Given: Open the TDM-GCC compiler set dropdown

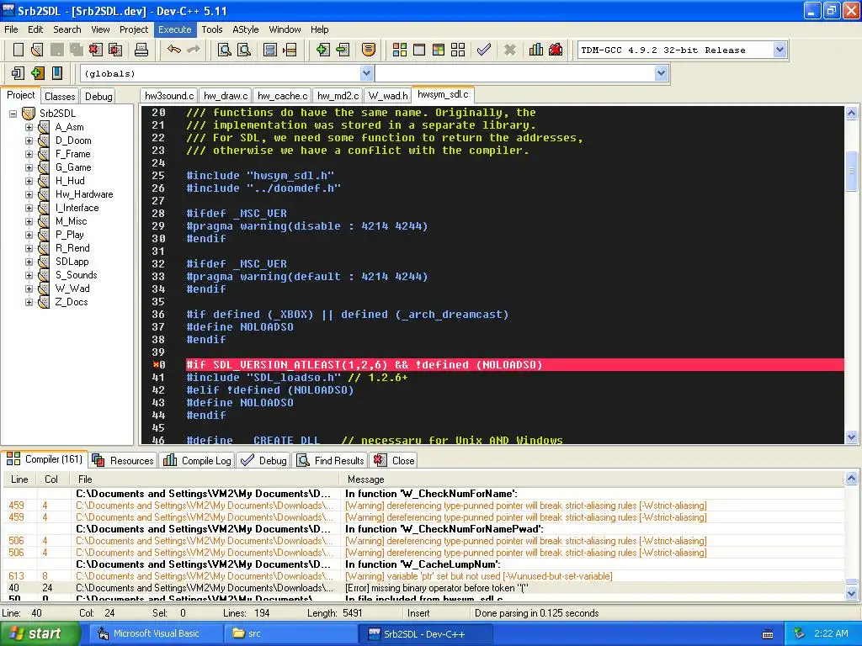Looking at the screenshot, I should [780, 50].
